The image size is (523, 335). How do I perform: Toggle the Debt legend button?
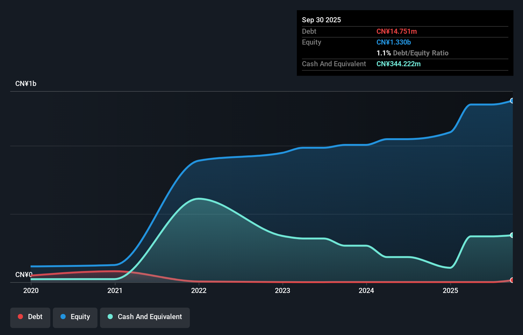[x=30, y=317]
